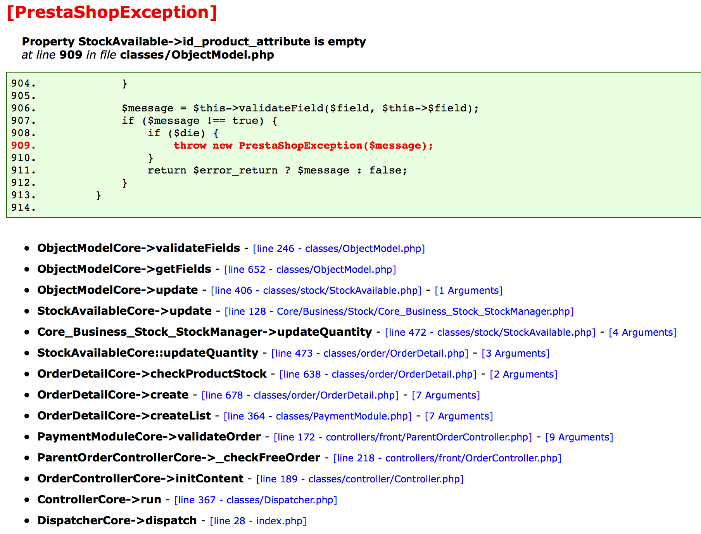Click code line 908 if die condition
Screen dimensions: 701x534
(x=183, y=133)
